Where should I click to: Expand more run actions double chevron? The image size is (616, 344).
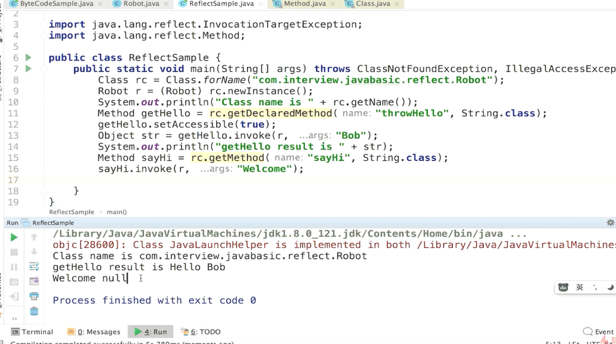click(x=15, y=319)
